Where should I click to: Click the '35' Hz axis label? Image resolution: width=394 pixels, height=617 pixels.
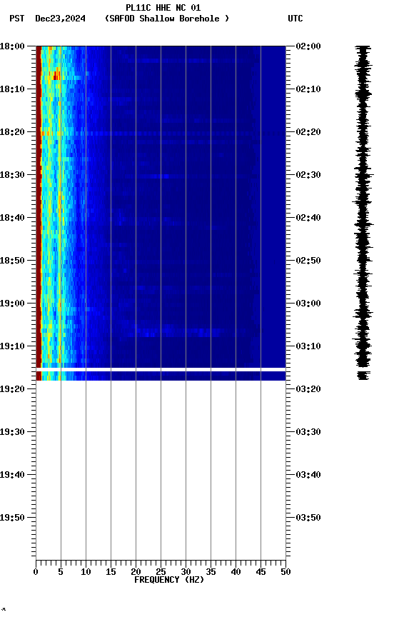(x=211, y=572)
